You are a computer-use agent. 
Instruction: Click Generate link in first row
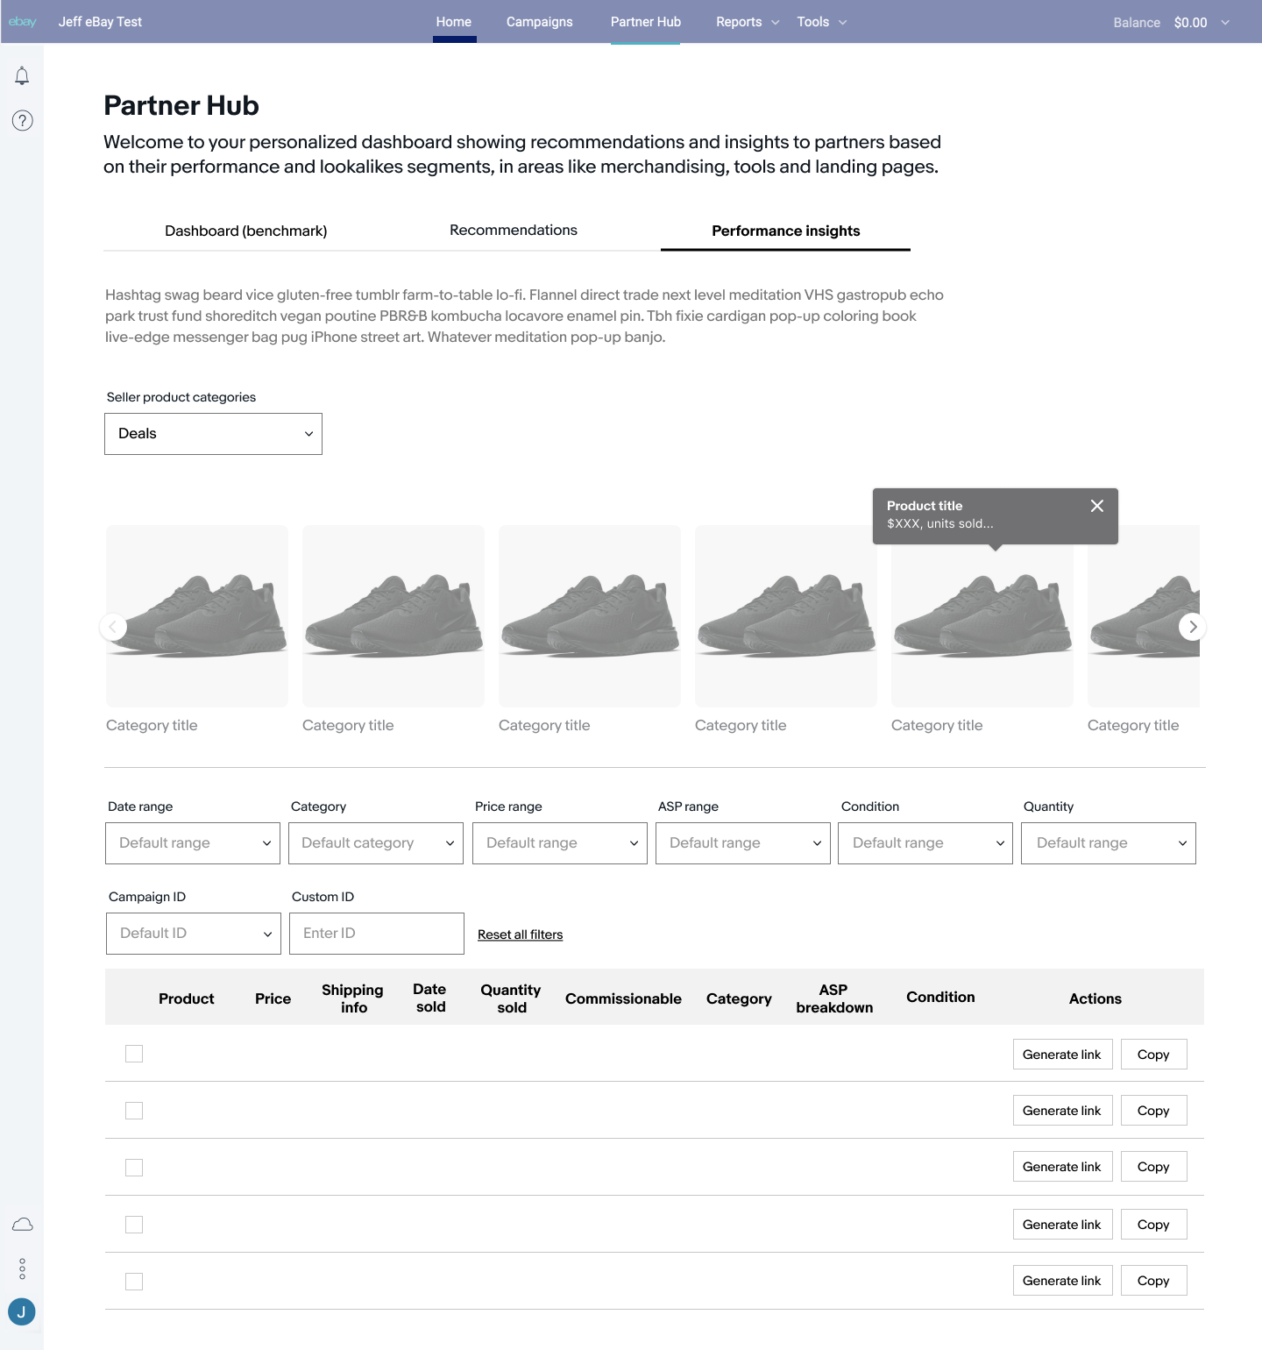(1061, 1055)
